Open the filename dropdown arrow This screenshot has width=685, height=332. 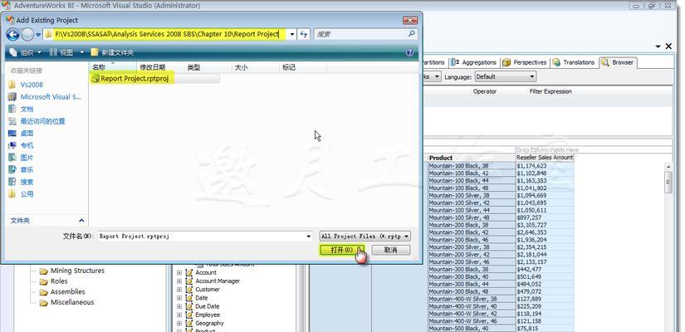click(310, 237)
